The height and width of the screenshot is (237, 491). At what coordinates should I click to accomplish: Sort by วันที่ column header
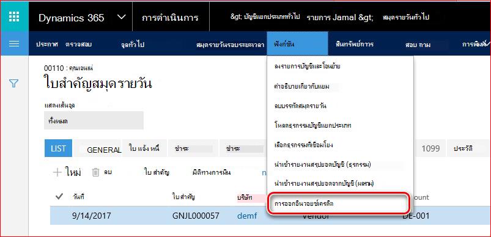coord(78,197)
